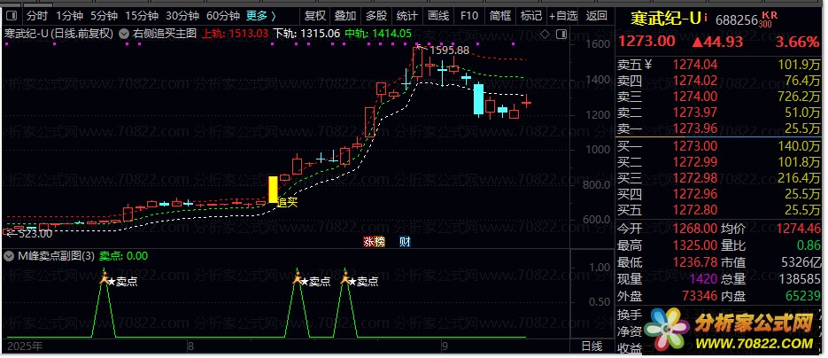828x358 pixels.
Task: Click the 卖二 ask price 1273.97
Action: [x=695, y=113]
